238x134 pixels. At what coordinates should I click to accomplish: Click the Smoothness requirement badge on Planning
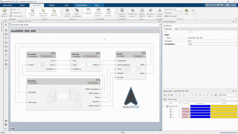click(x=91, y=56)
